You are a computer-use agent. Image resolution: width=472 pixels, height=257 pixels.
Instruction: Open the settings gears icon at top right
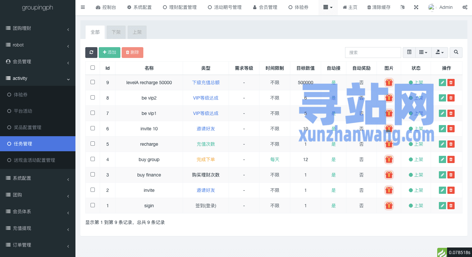click(x=465, y=7)
